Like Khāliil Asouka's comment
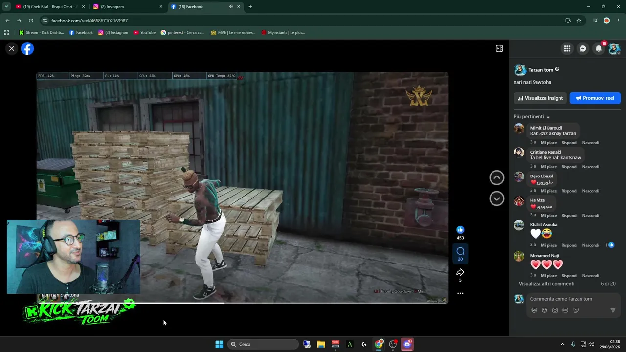This screenshot has height=352, width=626. point(548,245)
